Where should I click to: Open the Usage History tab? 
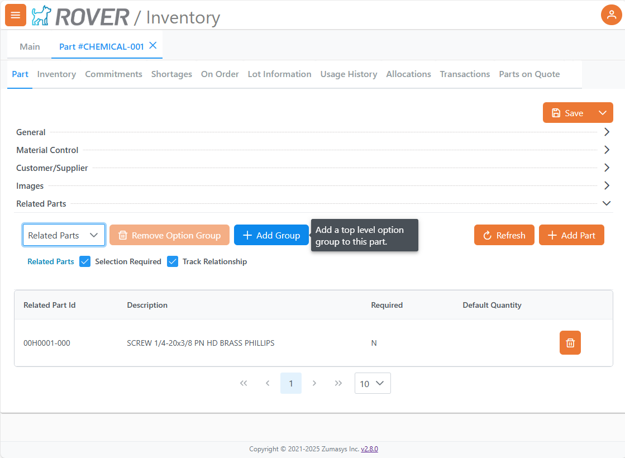(349, 74)
